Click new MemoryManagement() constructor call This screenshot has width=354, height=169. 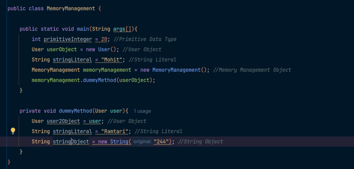174,70
